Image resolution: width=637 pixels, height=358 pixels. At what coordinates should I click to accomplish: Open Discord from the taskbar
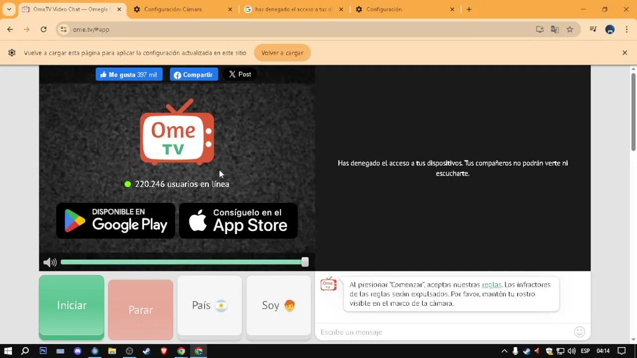[x=78, y=351]
